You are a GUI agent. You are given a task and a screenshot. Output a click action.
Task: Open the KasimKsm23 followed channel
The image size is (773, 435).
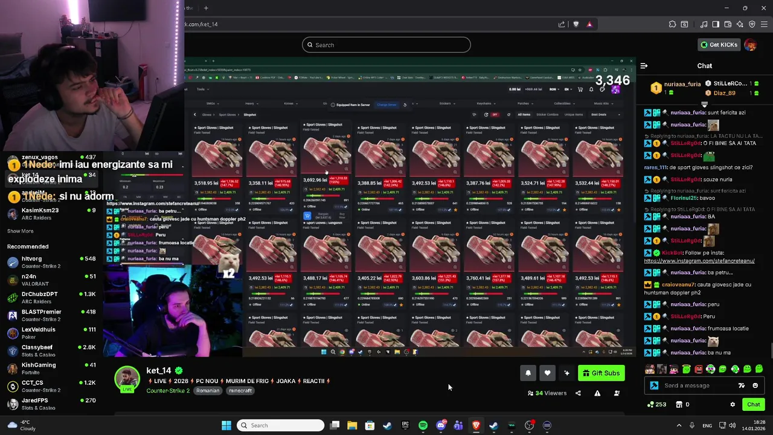(51, 213)
